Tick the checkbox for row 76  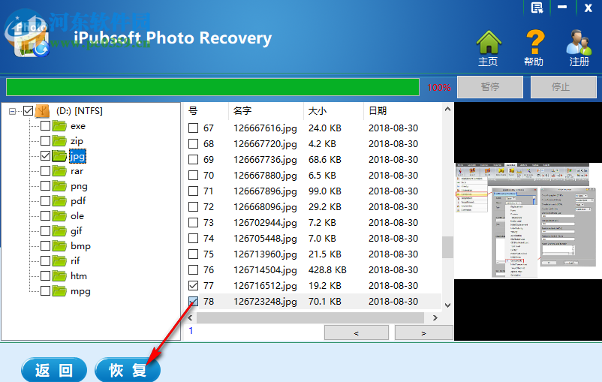click(x=193, y=270)
